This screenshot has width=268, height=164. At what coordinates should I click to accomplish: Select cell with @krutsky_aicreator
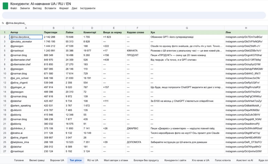point(26,42)
